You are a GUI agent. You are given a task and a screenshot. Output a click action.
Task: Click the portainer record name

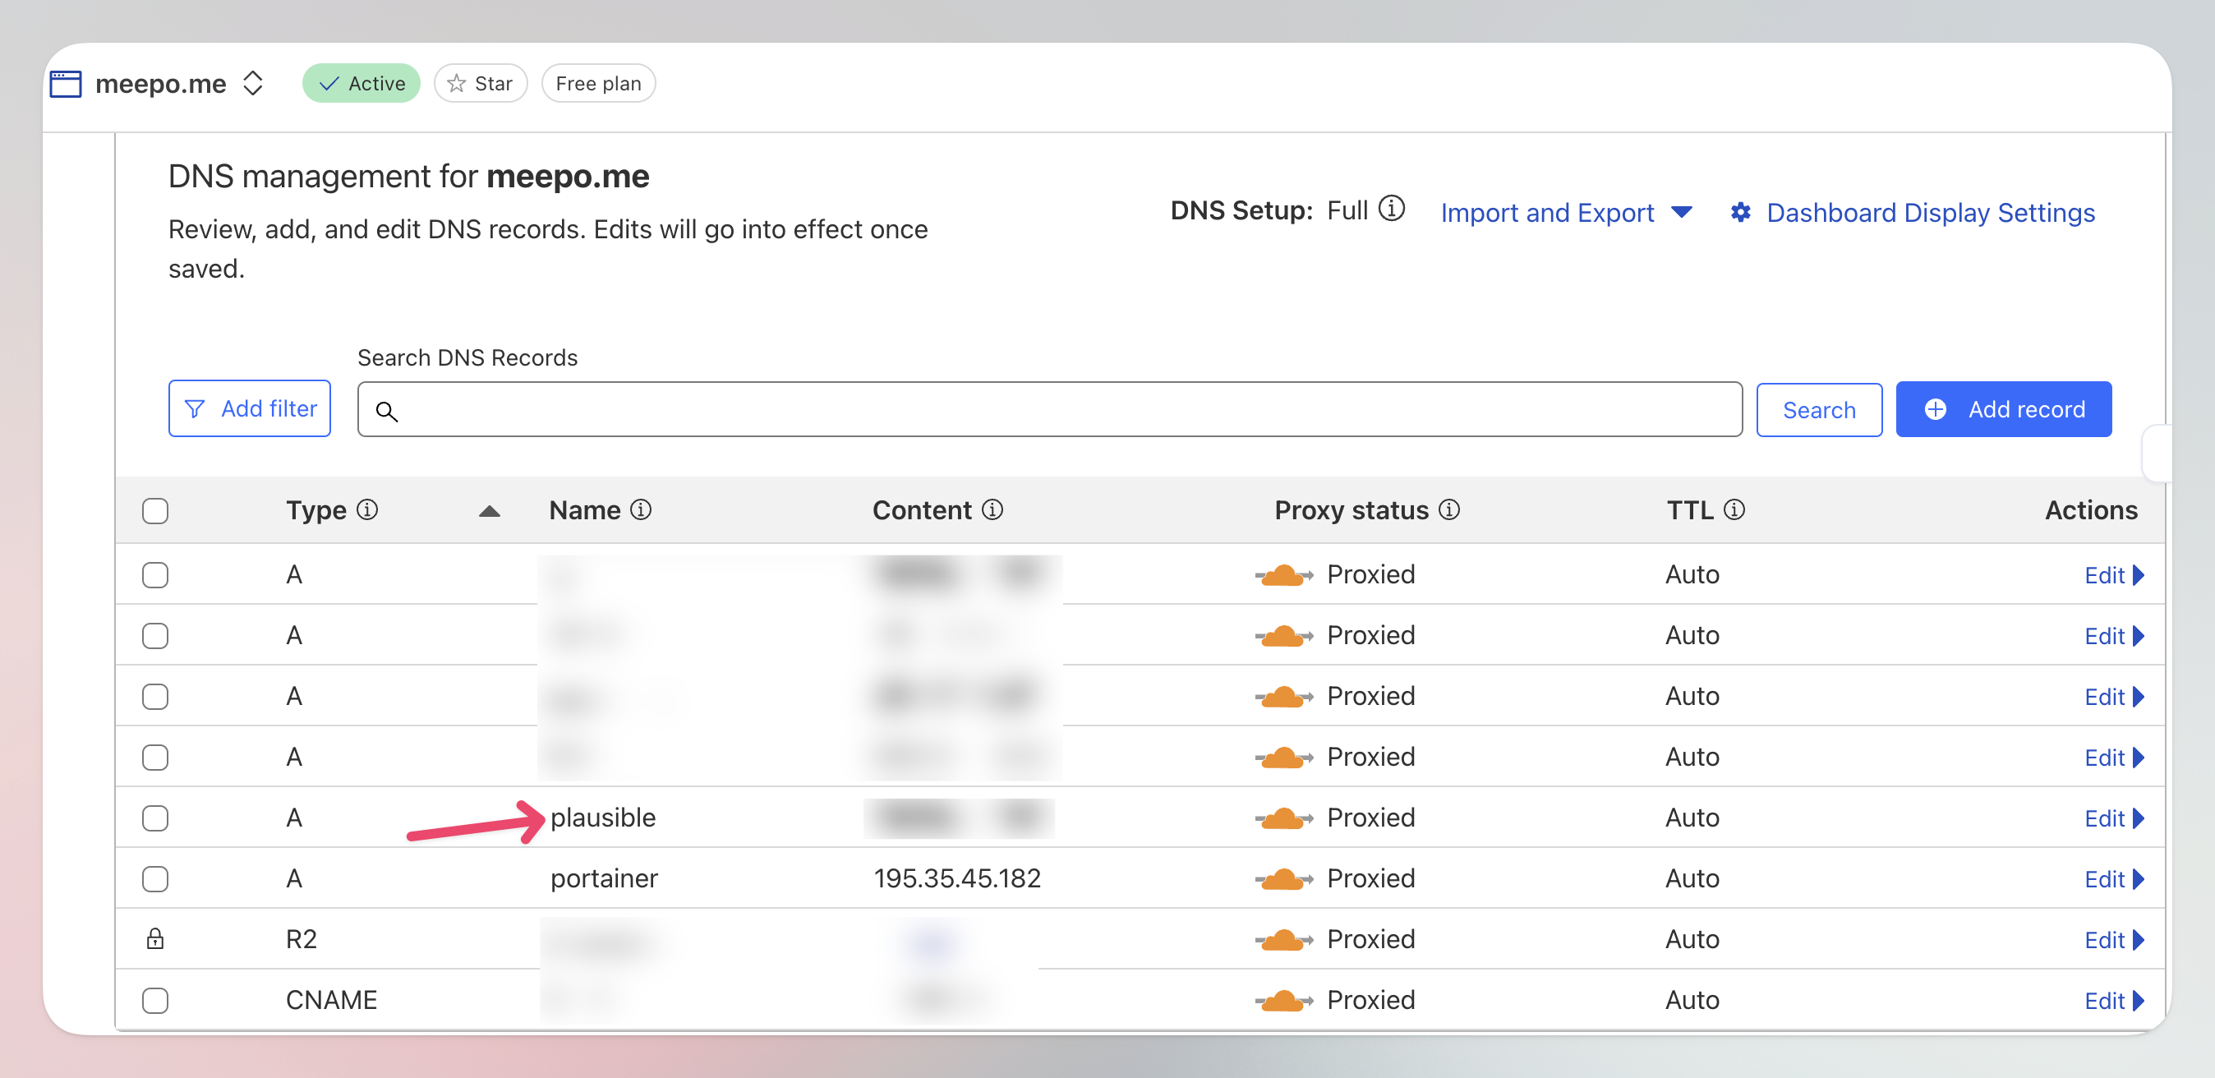tap(604, 878)
